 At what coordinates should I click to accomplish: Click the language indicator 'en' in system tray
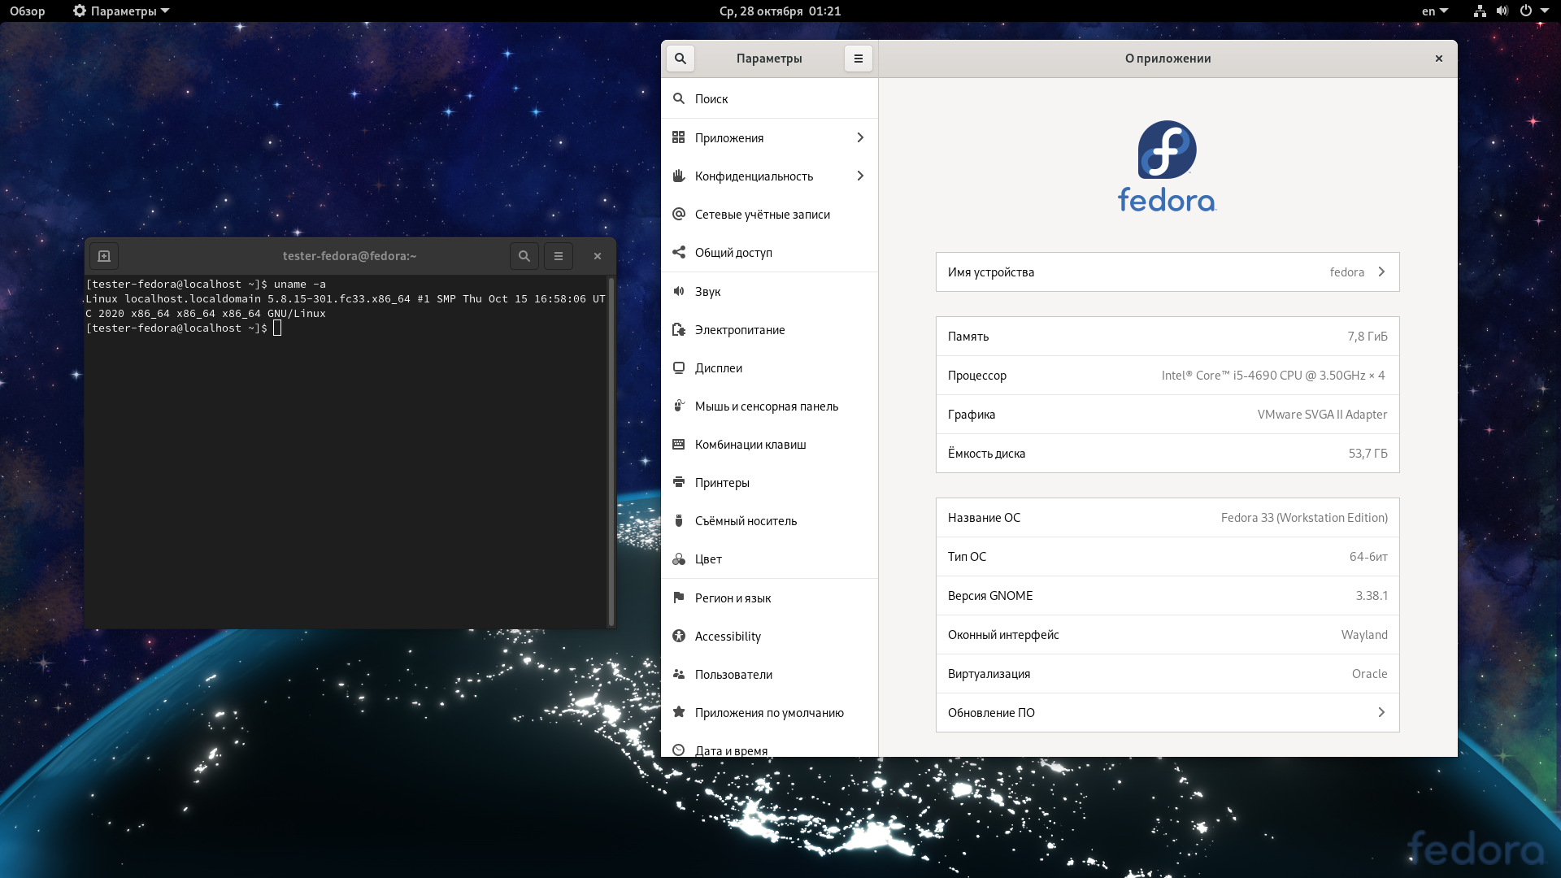click(1429, 11)
